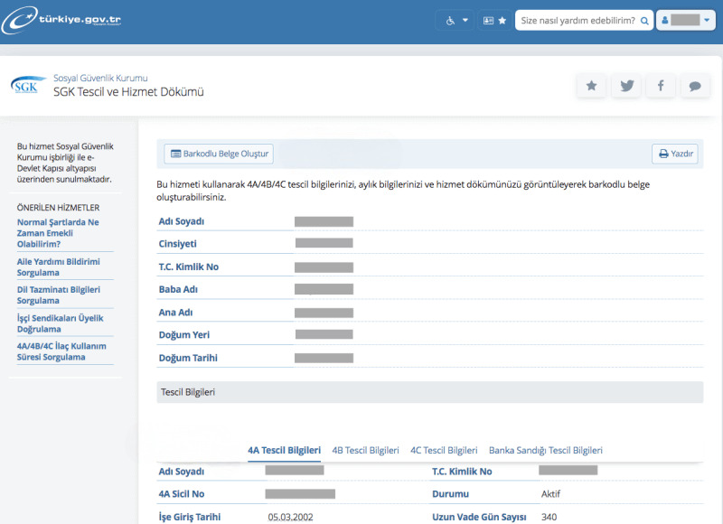Viewport: 723px width, 524px height.
Task: Add service to favorites with star icon
Action: (591, 86)
